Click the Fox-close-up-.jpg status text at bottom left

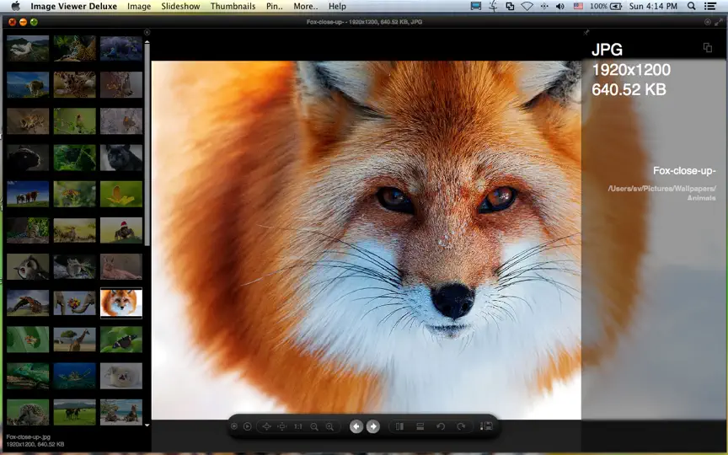29,437
